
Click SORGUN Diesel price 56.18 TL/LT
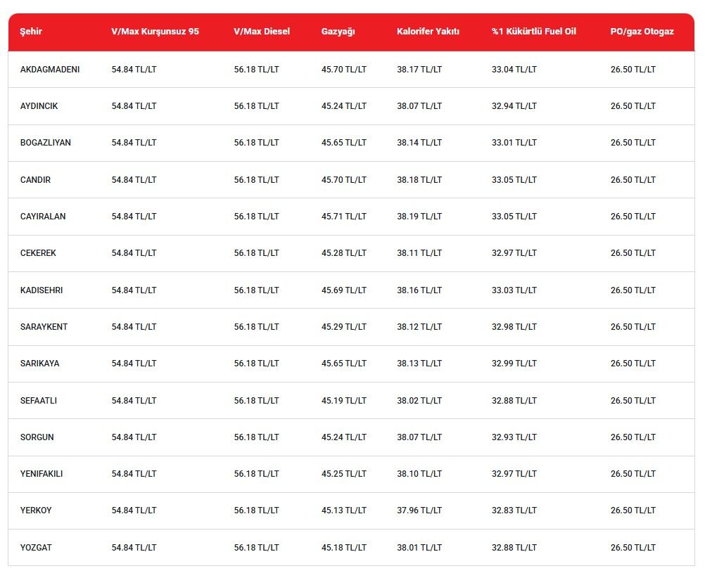coord(256,437)
